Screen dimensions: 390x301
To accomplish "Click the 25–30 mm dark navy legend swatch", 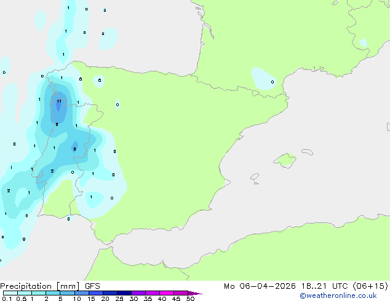I will point(124,293).
